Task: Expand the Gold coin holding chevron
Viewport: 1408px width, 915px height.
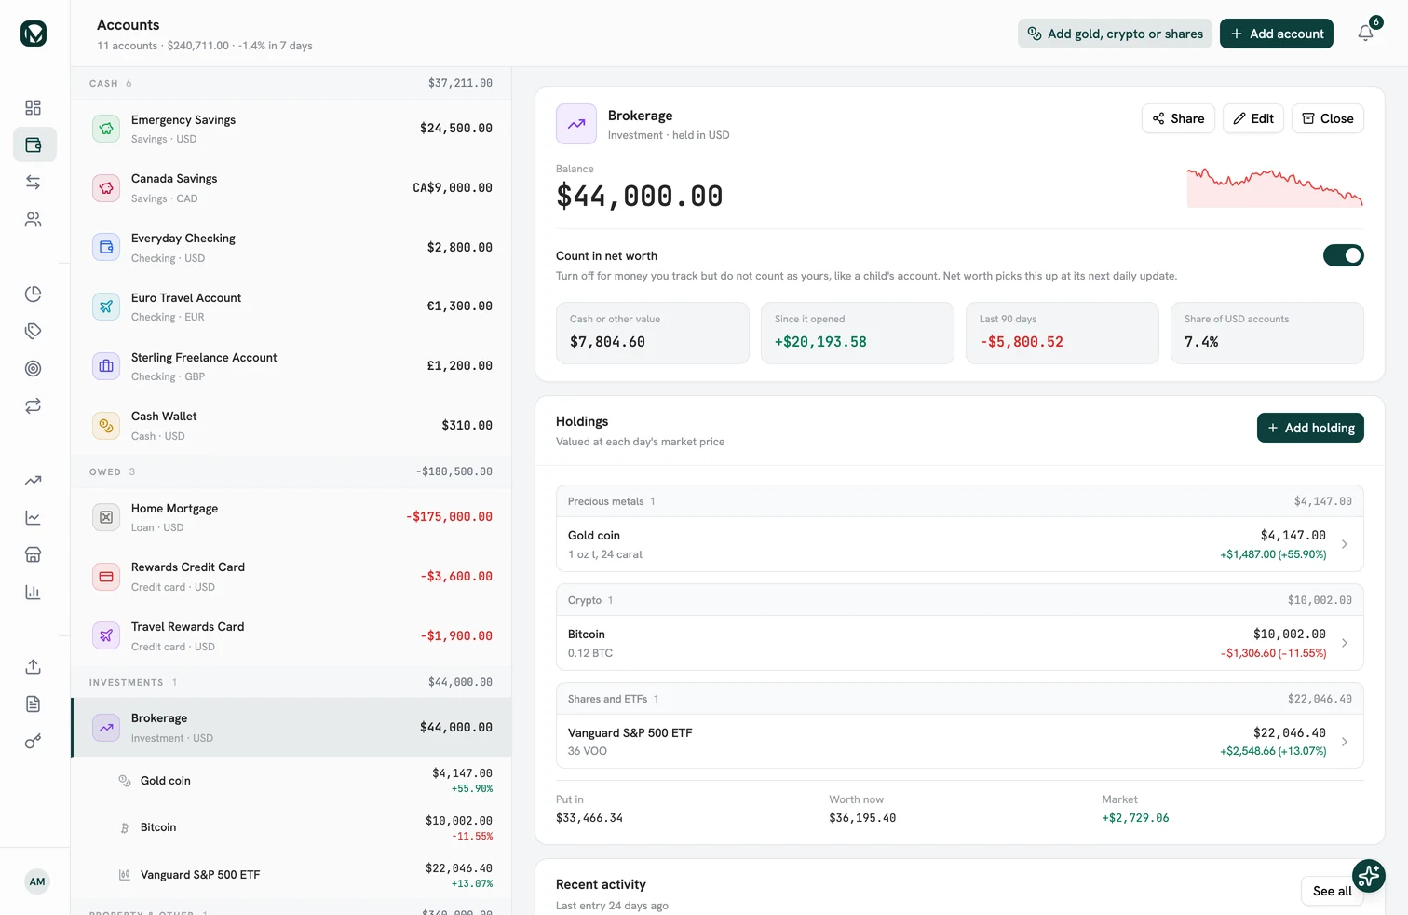Action: tap(1345, 544)
